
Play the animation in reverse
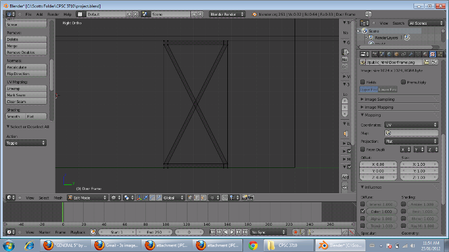tap(226, 232)
